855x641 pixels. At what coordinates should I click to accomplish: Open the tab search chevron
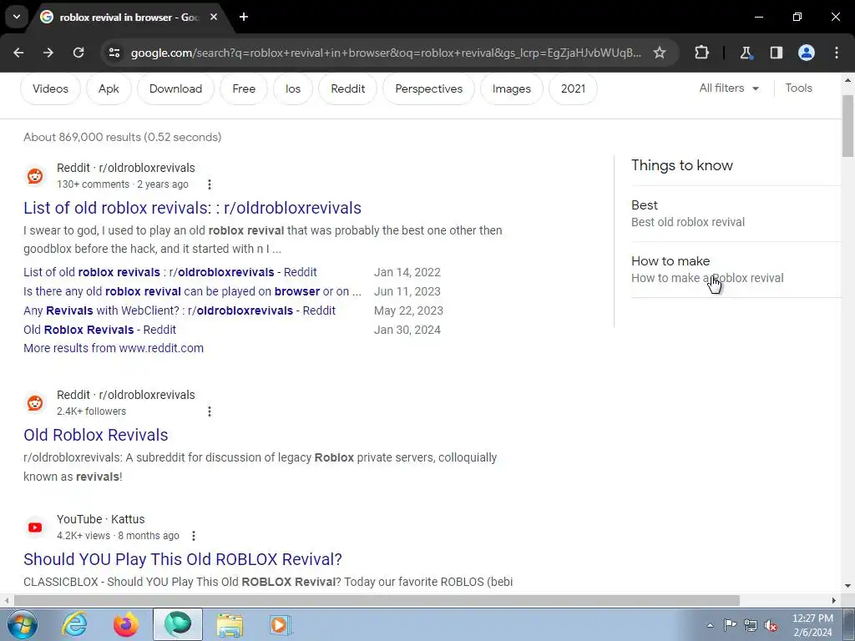17,17
